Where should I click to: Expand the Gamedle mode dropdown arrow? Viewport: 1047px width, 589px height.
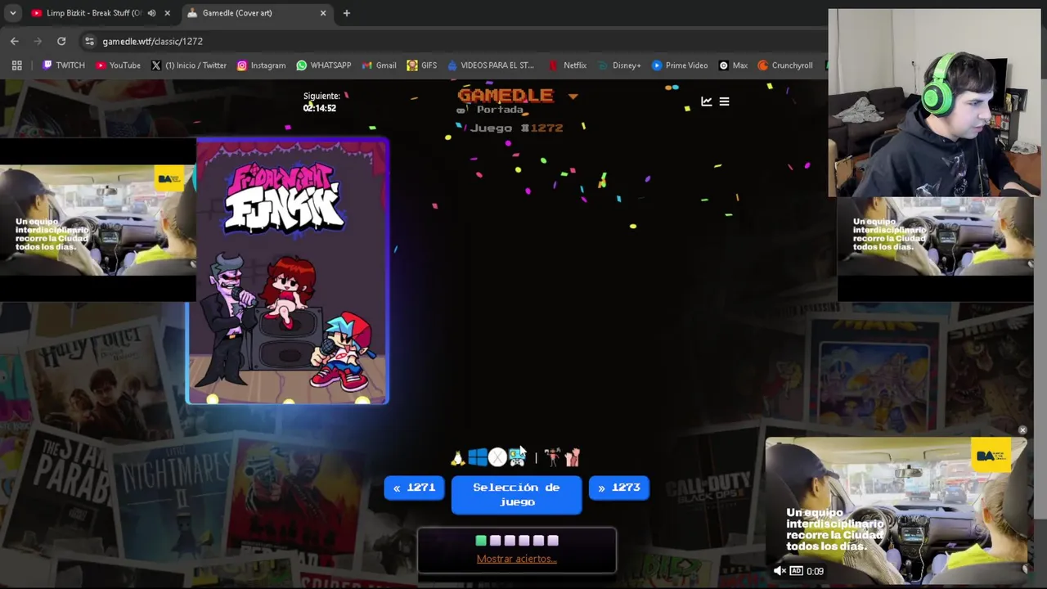(573, 97)
